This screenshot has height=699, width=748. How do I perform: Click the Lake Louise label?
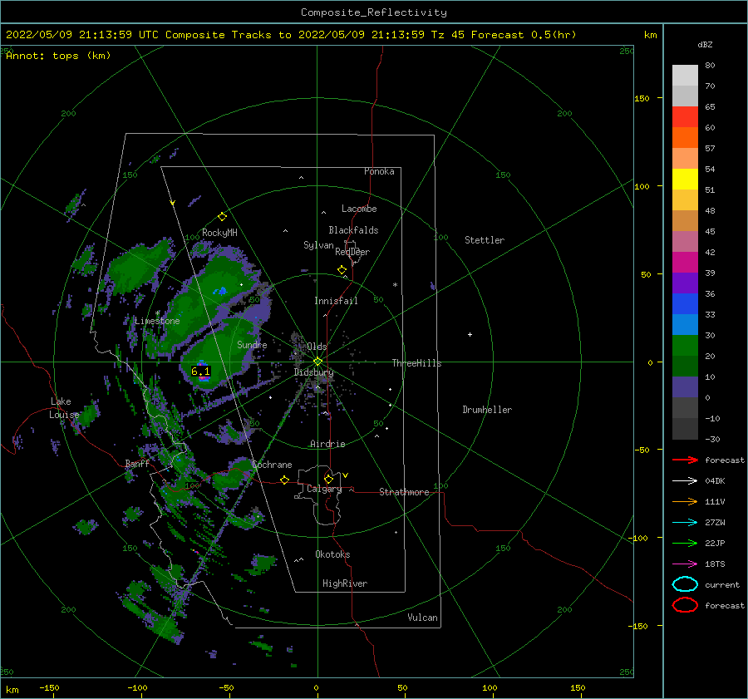64,408
